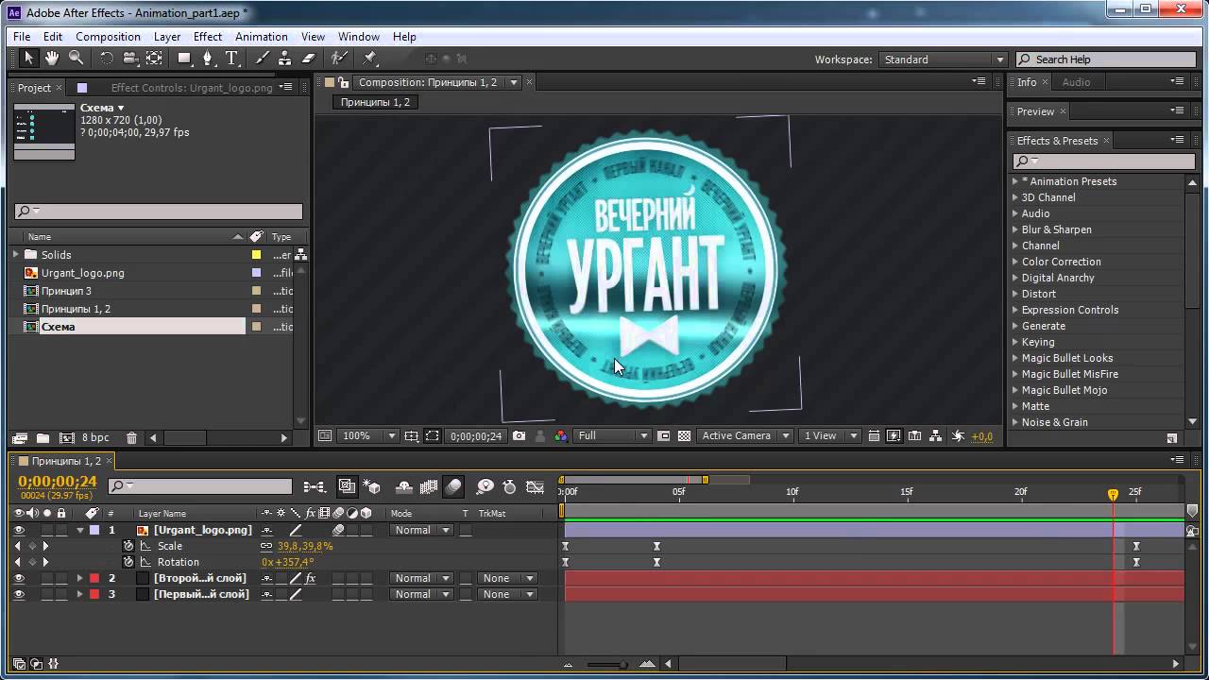Click Brainstorm light bulb icon

tap(485, 487)
